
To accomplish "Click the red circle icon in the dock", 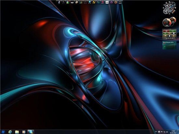I will pos(103,2).
